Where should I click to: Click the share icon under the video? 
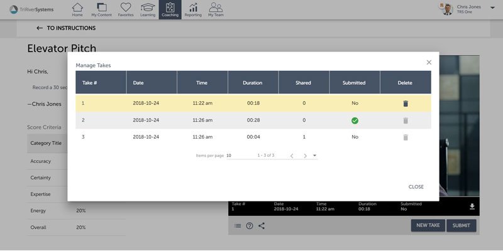262,226
